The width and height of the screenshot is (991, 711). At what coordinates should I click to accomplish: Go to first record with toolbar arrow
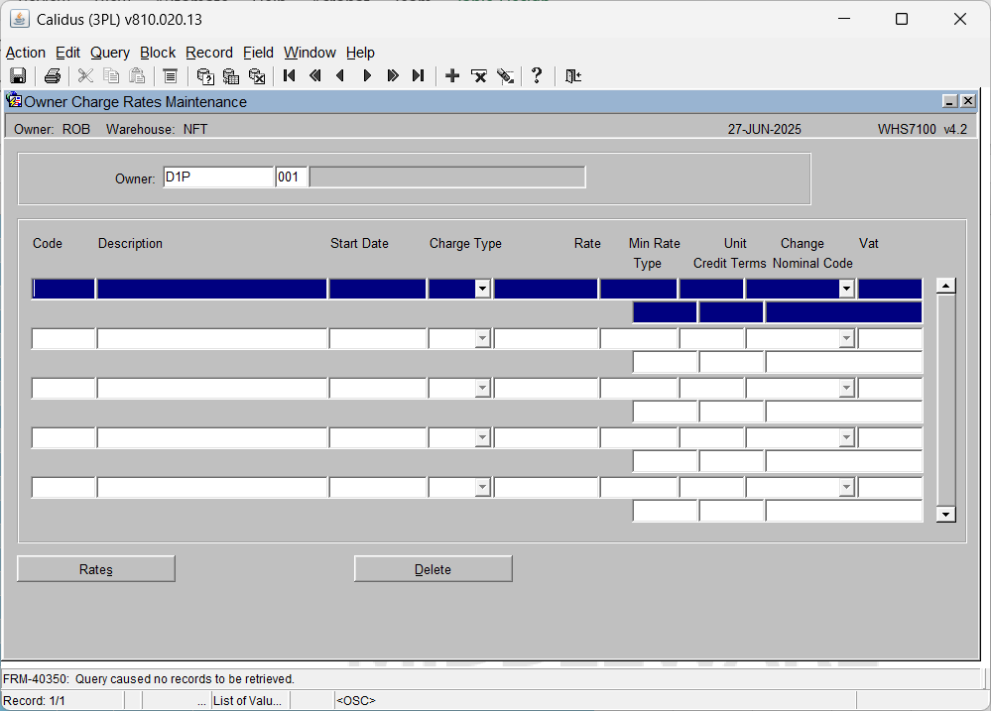290,75
